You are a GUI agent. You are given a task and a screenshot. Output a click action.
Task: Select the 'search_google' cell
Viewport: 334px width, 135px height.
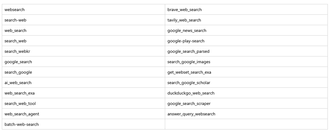click(x=18, y=72)
